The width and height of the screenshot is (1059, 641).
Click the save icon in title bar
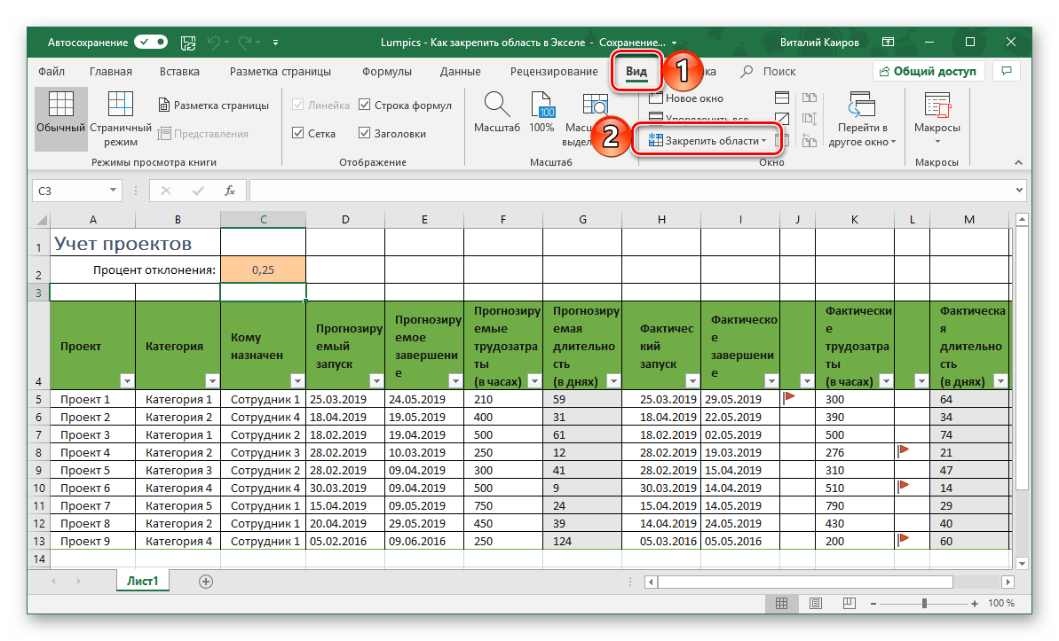click(x=187, y=43)
